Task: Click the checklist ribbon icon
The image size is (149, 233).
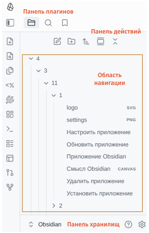Action: (x=10, y=143)
